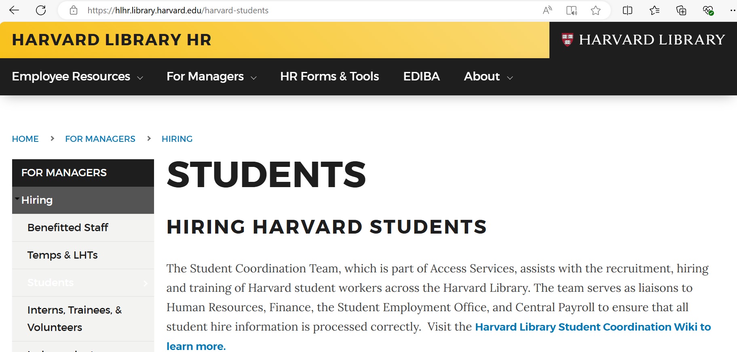Click HIRING breadcrumb link
This screenshot has height=352, width=737.
click(x=177, y=139)
